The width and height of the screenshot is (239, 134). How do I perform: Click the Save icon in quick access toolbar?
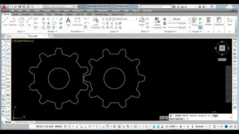20,7
